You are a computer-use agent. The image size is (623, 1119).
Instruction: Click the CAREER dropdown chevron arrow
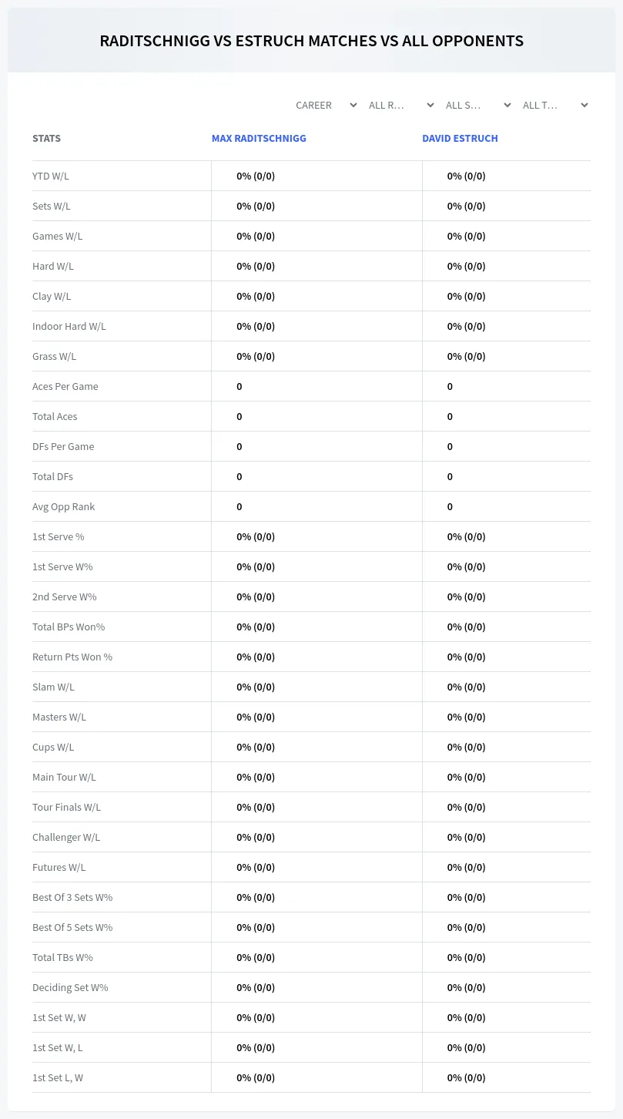tap(353, 105)
